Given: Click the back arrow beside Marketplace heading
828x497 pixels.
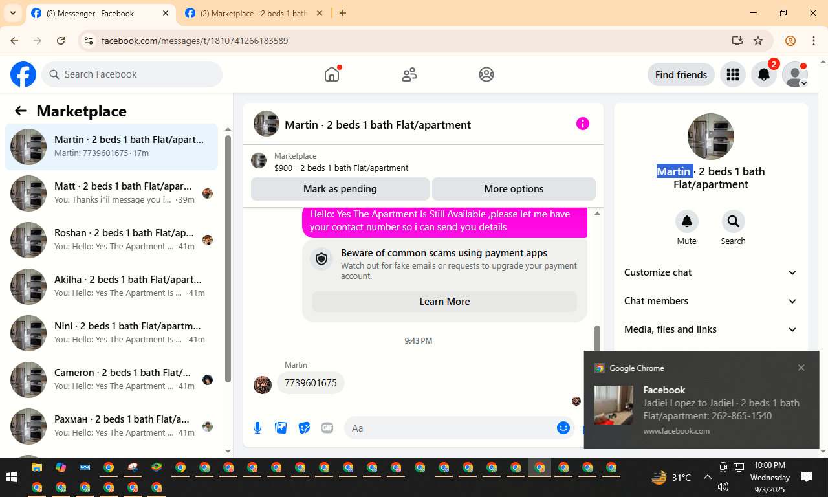Looking at the screenshot, I should pyautogui.click(x=21, y=111).
